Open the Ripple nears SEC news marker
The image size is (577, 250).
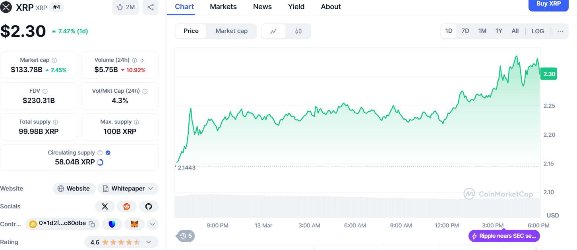tap(504, 236)
